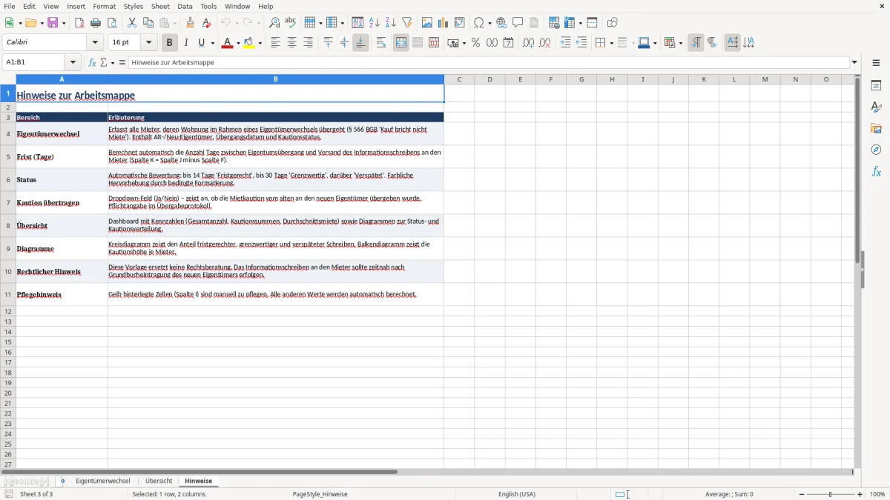Click the Background Color yellow swatch icon
Screen dimensions: 890x500
coord(249,43)
